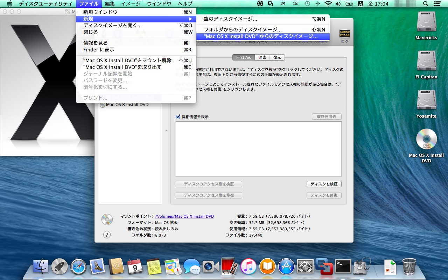Launch Launchpad rocket icon in Dock
This screenshot has width=448, height=280.
(60, 267)
